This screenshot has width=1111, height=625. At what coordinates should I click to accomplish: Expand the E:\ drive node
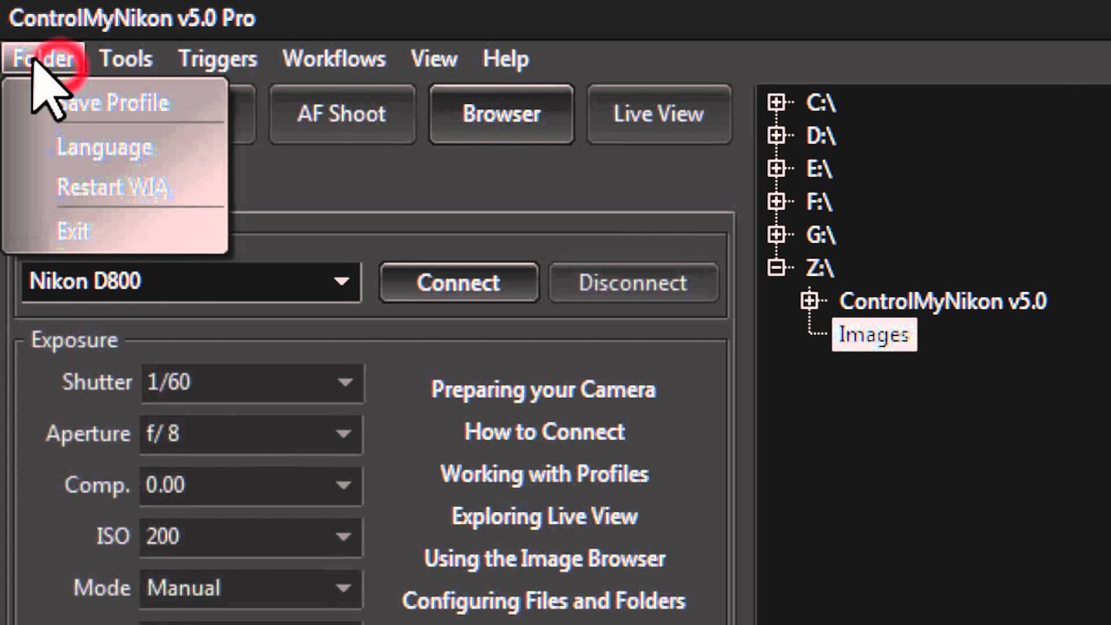[x=776, y=168]
